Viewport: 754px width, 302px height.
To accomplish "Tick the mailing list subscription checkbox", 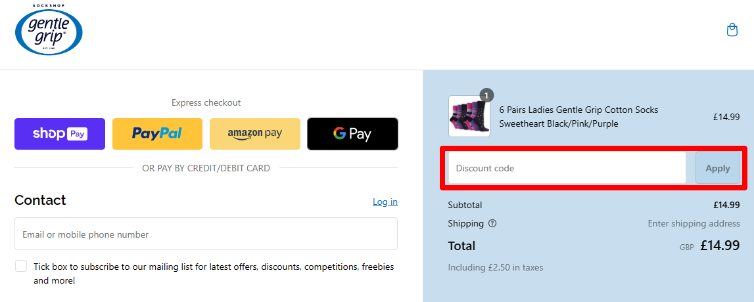I will (21, 266).
